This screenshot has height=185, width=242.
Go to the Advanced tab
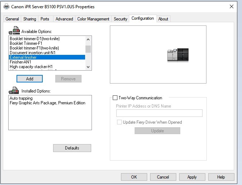[x=64, y=19]
